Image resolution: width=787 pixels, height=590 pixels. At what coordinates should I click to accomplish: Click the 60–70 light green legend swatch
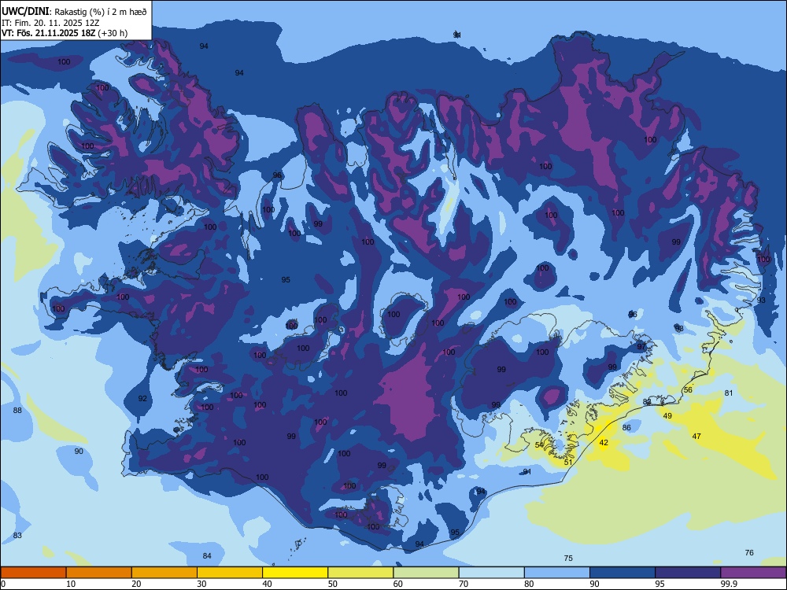(426, 573)
